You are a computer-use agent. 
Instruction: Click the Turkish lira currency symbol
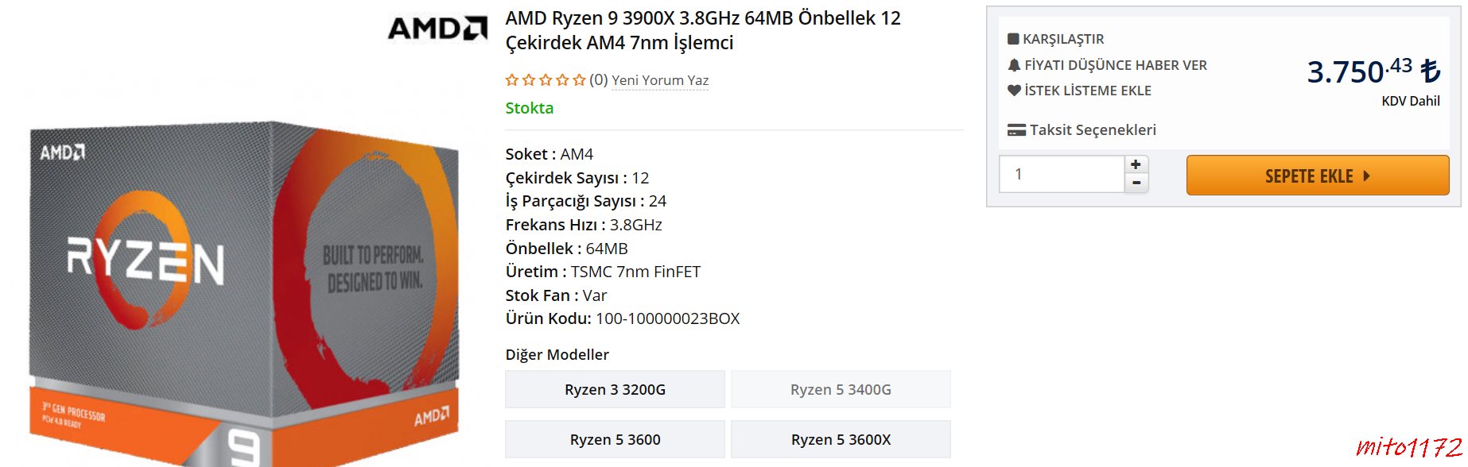point(1430,71)
